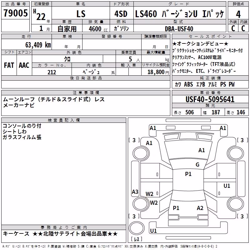The image size is (250, 250).
Task: Click カワ in the genuine equipment row
Action: 178,84
